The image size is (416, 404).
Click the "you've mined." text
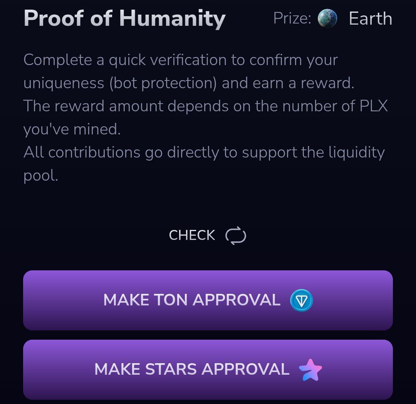72,129
